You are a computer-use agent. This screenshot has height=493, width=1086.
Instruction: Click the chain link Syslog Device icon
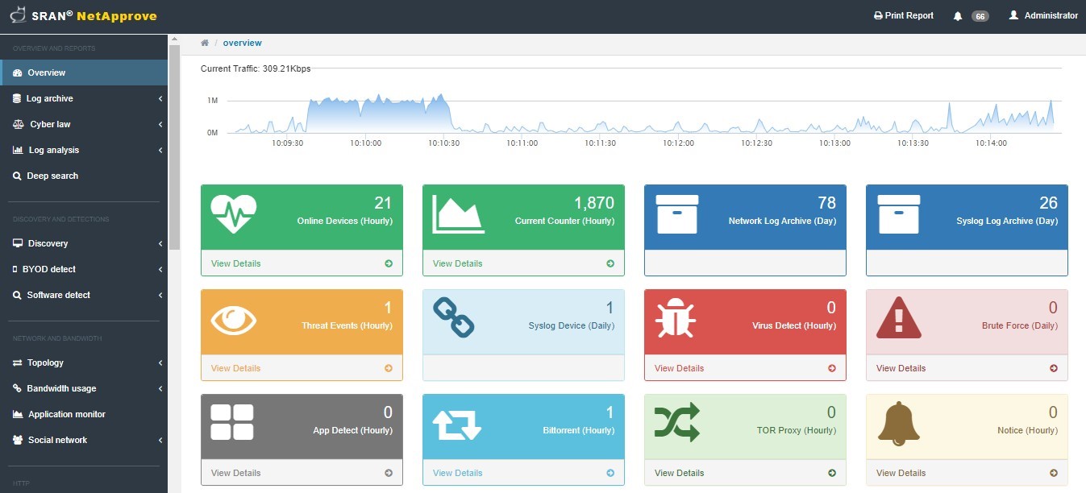tap(454, 317)
